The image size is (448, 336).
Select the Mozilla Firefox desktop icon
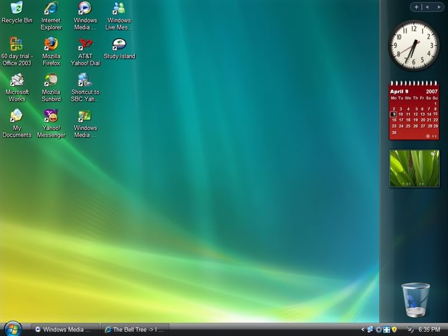(51, 45)
